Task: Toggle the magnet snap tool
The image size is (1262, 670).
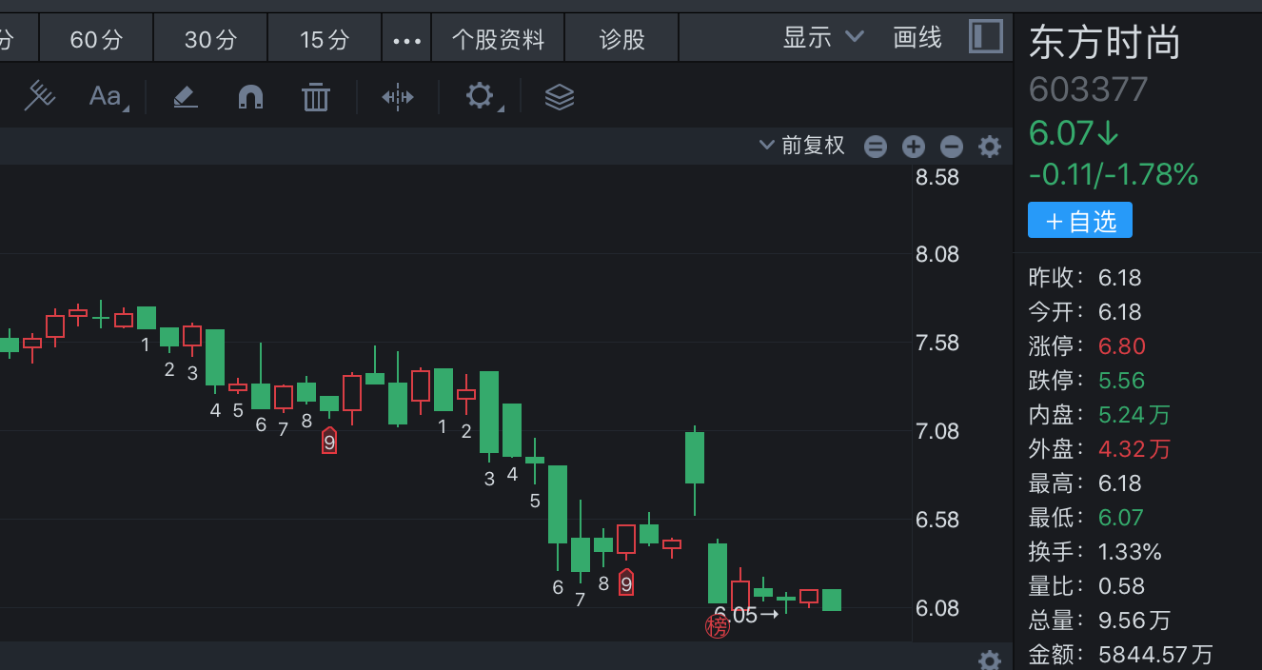Action: [249, 96]
